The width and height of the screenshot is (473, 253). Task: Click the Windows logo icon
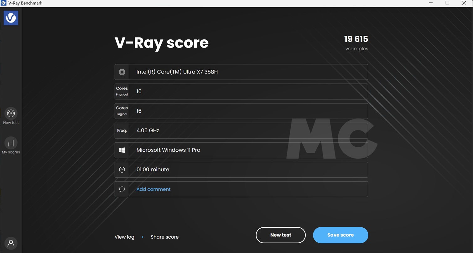(122, 150)
